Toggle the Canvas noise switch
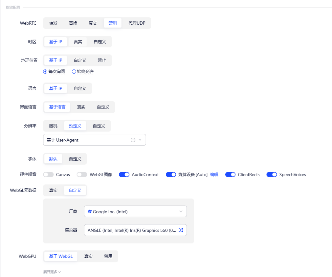Image resolution: width=332 pixels, height=277 pixels. 48,175
